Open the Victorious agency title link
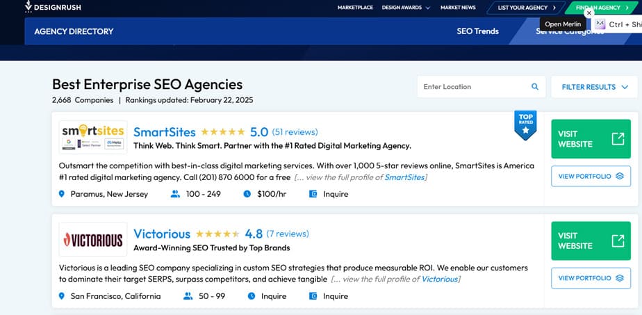Screen dimensions: 642x315 point(162,234)
